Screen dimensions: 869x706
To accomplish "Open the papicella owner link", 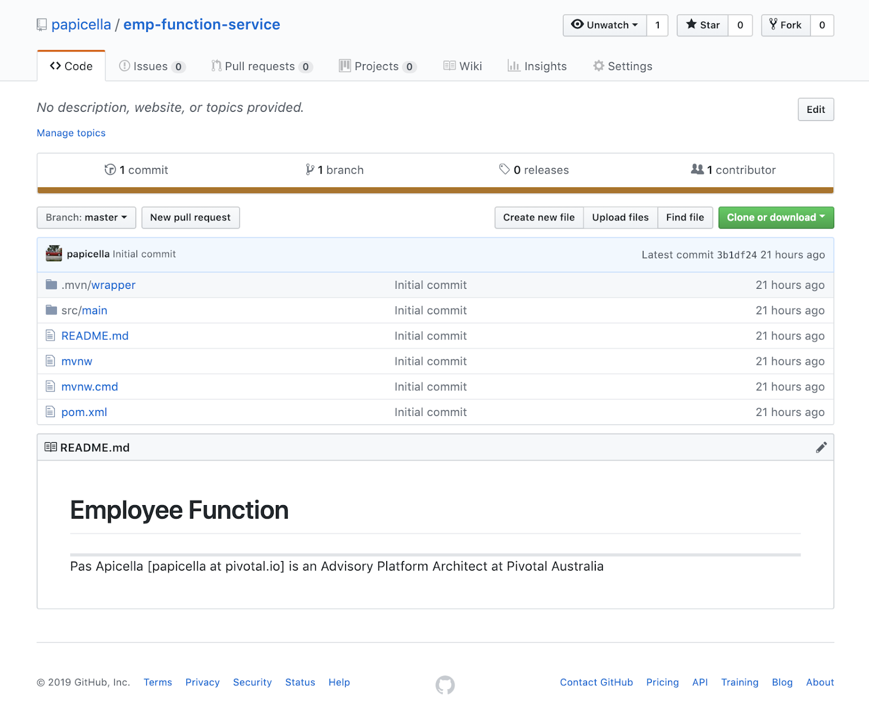I will point(81,24).
